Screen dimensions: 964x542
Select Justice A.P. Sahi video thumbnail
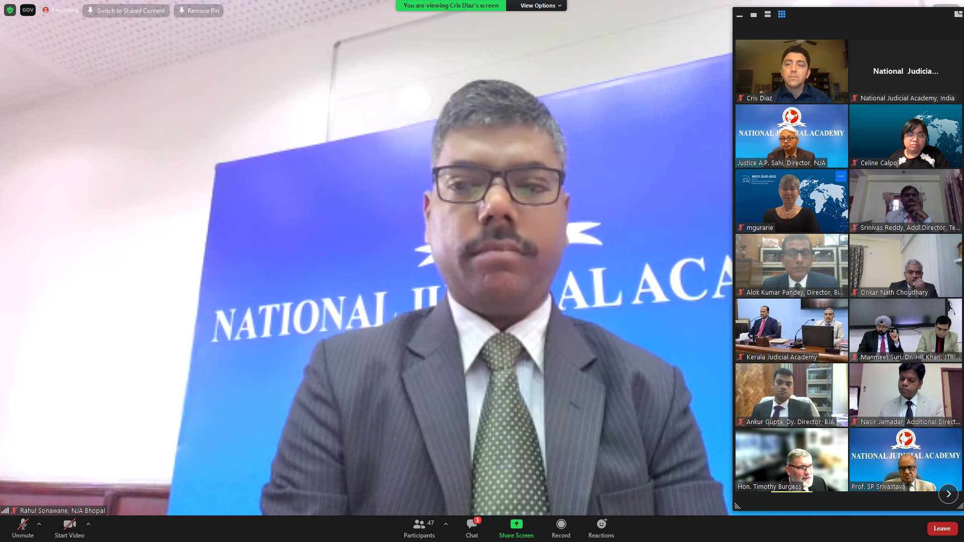coord(792,136)
